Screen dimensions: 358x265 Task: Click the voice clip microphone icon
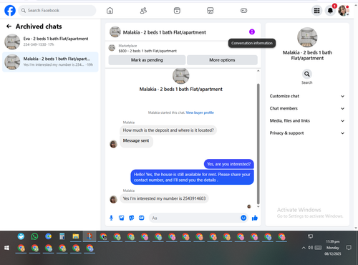click(111, 218)
